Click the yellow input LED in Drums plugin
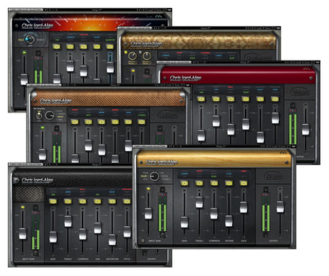Viewport: 329px width, 276px height. coord(149,189)
